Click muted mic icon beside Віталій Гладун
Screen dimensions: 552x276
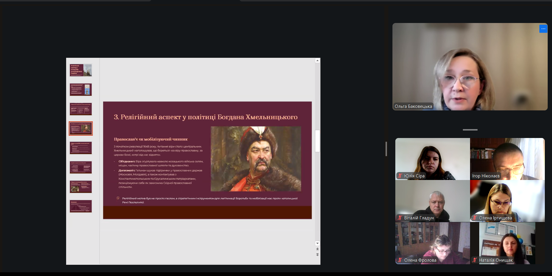tap(400, 218)
